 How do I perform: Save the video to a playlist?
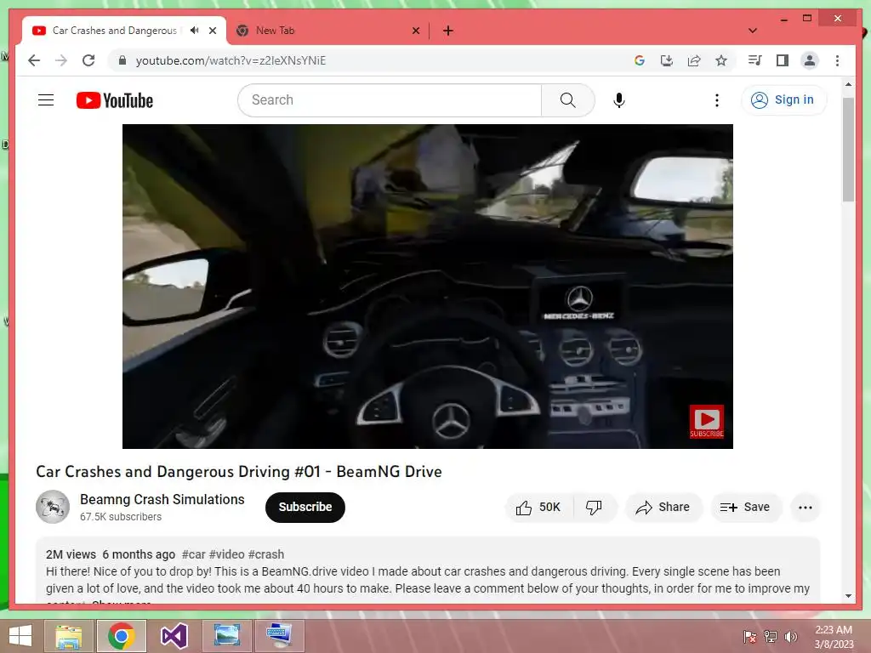pyautogui.click(x=745, y=507)
